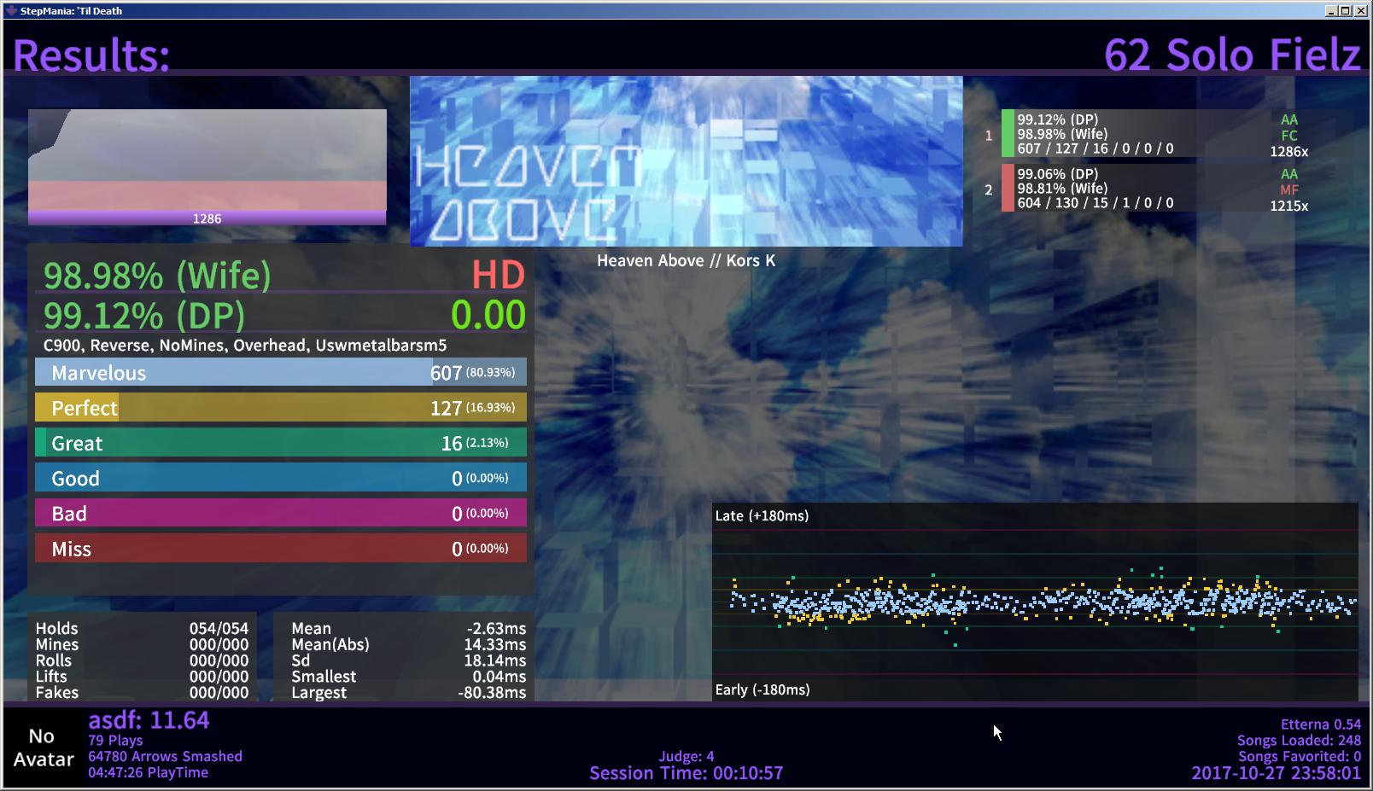Click the Marvelous judgment bar
1373x791 pixels.
[280, 373]
